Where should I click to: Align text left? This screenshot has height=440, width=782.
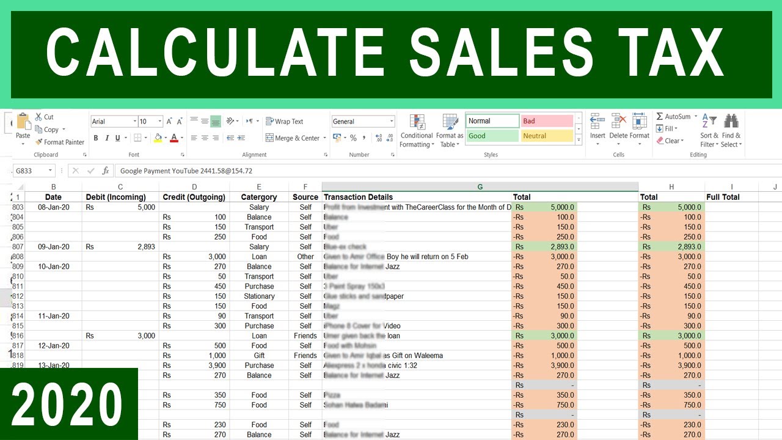[194, 138]
